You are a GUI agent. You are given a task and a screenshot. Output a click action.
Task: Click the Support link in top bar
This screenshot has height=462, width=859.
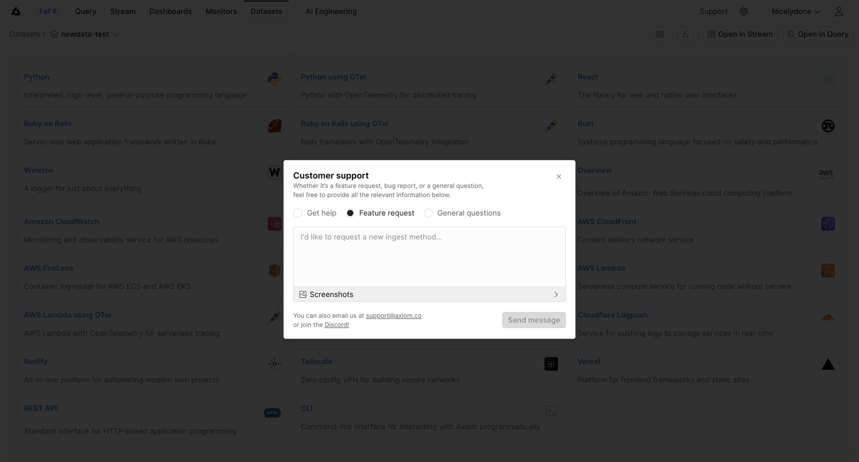point(714,11)
